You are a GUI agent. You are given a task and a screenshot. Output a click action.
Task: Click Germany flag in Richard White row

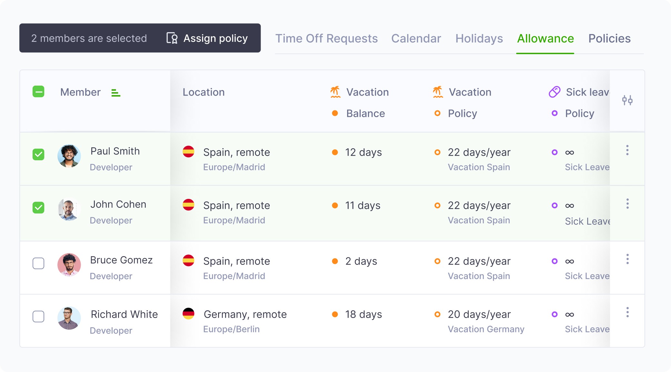tap(188, 314)
